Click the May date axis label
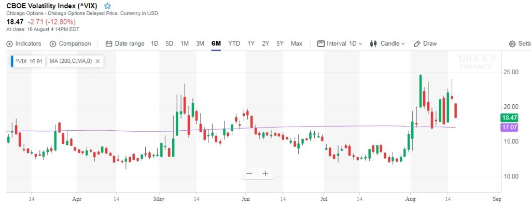Screen dimensions: 531x220 (x=159, y=199)
